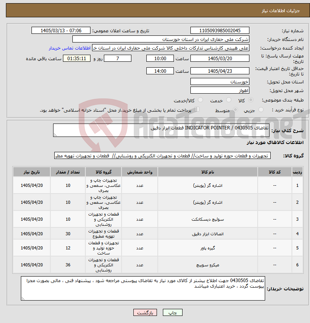The image size is (310, 323).
Task: Click the جزئیات اطلاعات نیاز page header
Action: coord(281,11)
